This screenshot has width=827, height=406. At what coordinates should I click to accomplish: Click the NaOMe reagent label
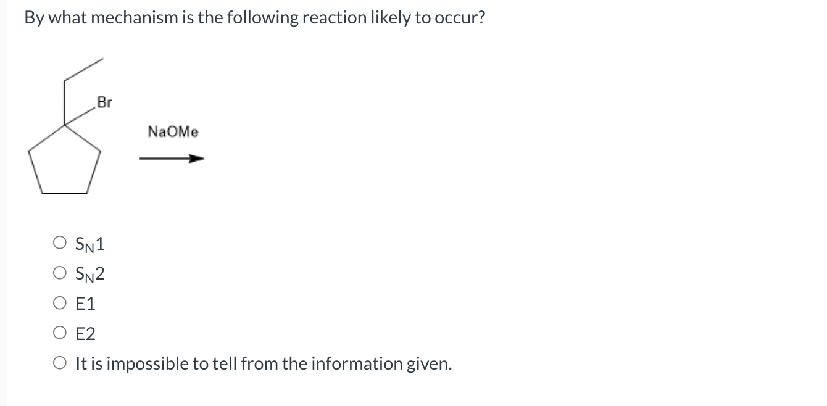click(x=172, y=132)
